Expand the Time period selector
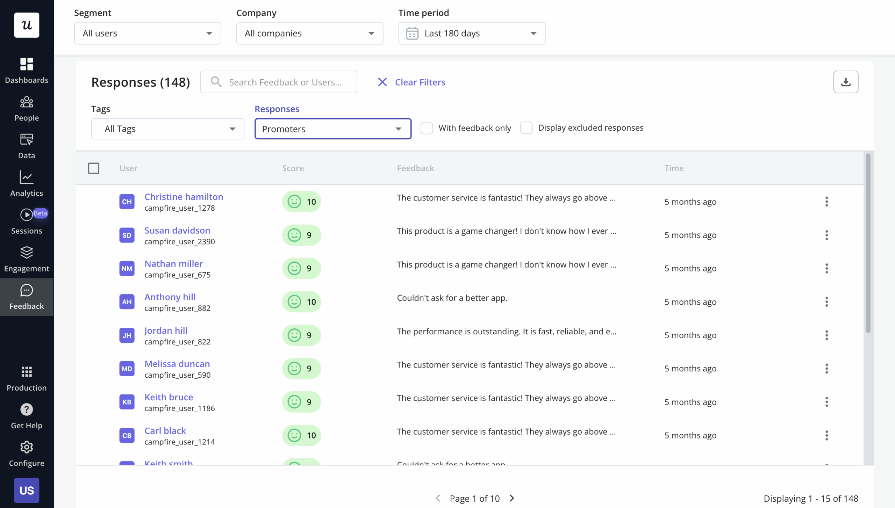This screenshot has height=508, width=895. tap(471, 33)
